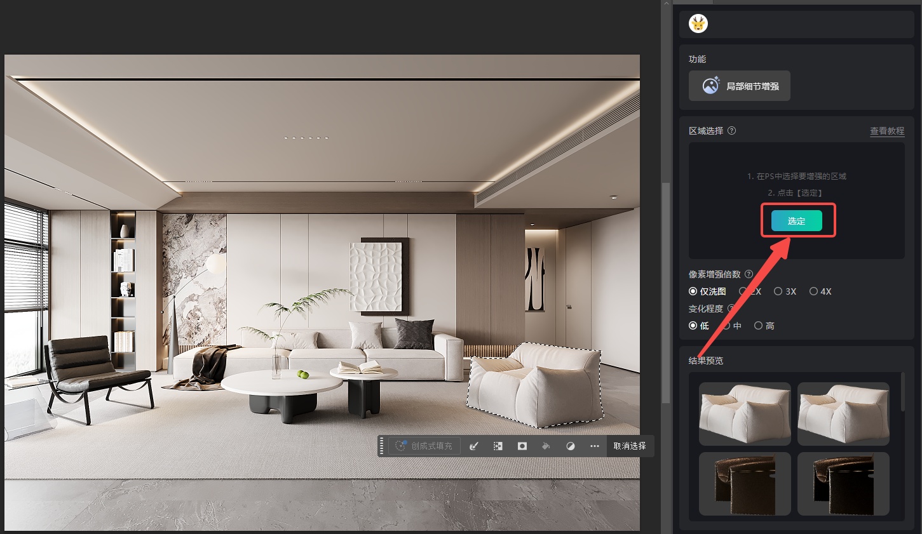Select the 2X enhancement radio option
The width and height of the screenshot is (922, 534).
point(750,291)
